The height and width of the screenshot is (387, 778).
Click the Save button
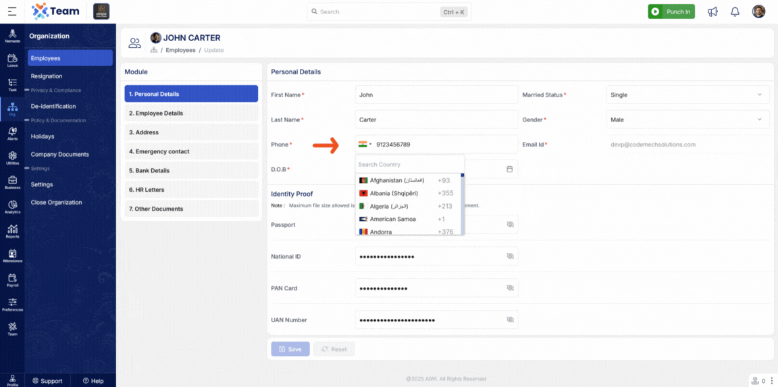pos(290,349)
